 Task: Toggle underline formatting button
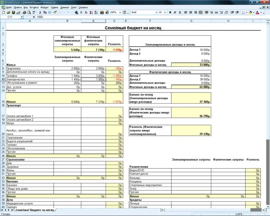(x=180, y=12)
